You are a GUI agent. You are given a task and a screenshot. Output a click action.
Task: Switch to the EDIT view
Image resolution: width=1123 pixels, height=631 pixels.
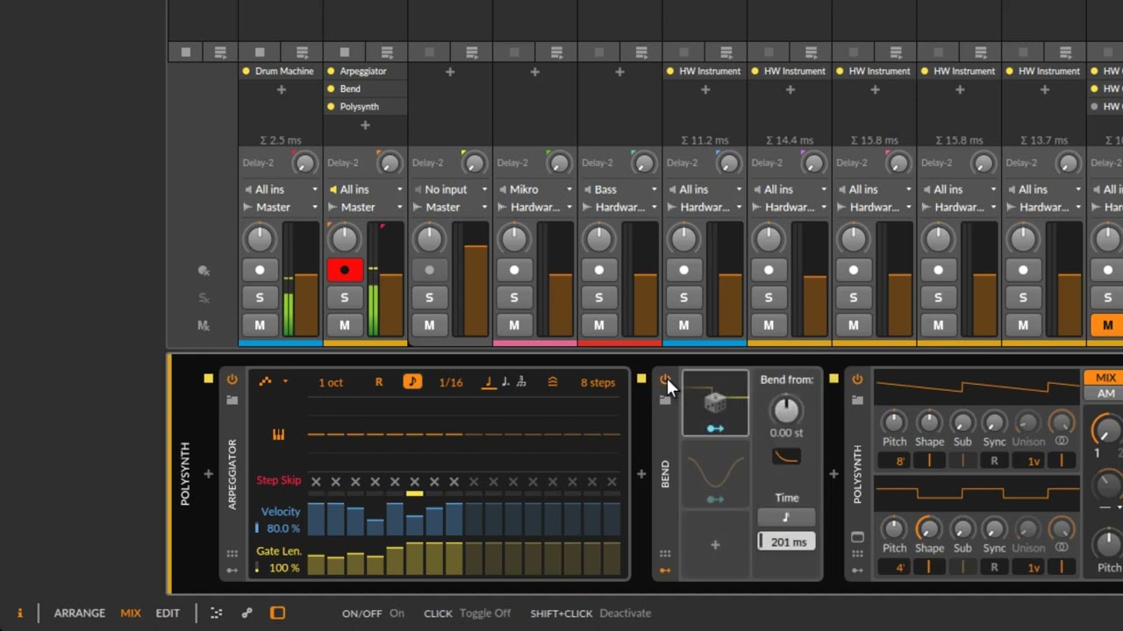(168, 613)
